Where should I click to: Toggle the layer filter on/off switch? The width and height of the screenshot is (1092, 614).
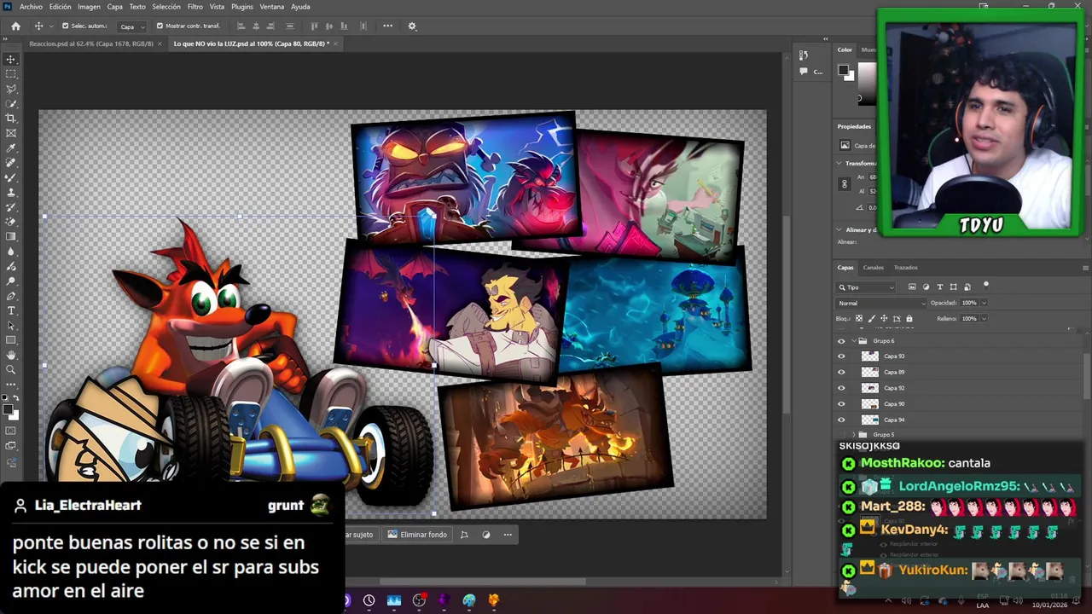[985, 286]
